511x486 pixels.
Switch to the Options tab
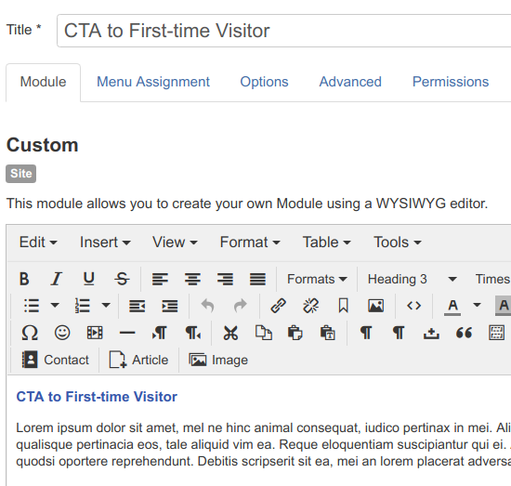264,82
